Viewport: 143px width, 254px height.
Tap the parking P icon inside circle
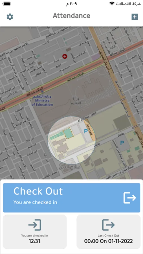pos(86,132)
